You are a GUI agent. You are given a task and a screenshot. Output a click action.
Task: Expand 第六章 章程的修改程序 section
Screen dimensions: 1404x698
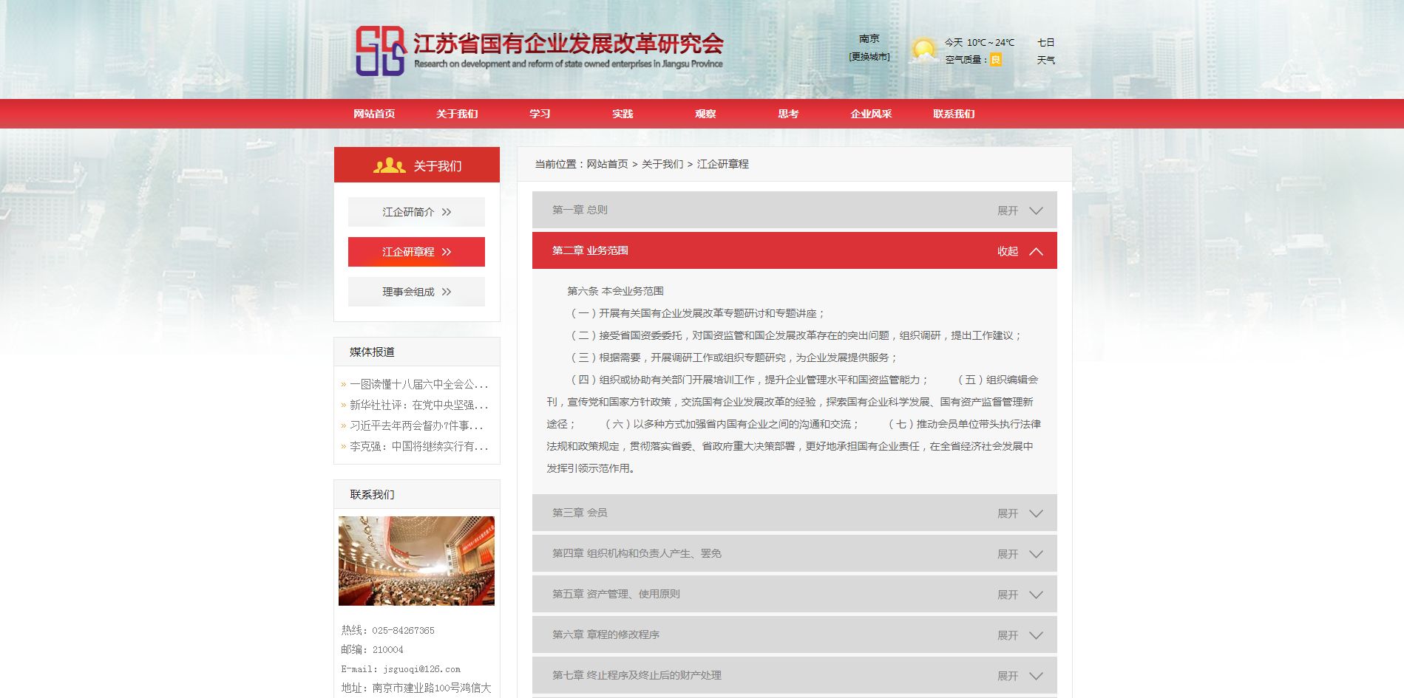coord(794,635)
